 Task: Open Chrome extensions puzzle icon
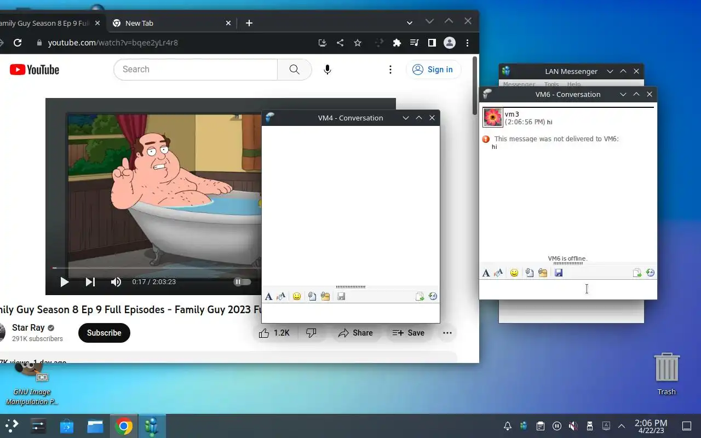(x=397, y=43)
